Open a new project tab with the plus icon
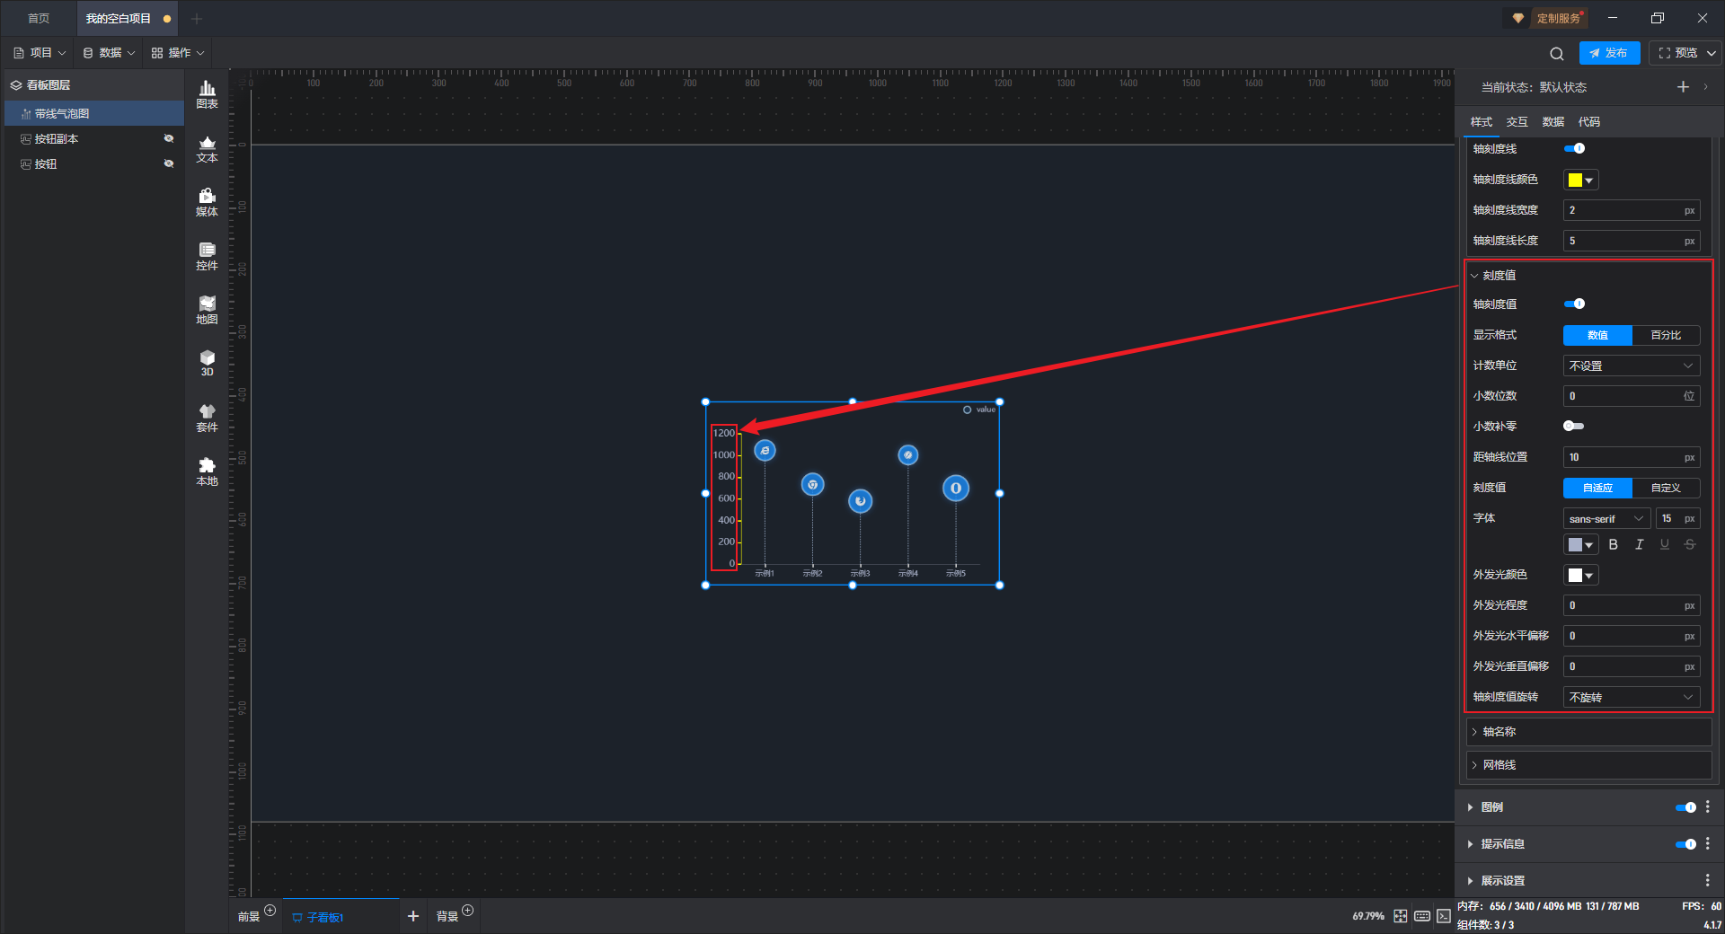Viewport: 1725px width, 934px height. 197,18
